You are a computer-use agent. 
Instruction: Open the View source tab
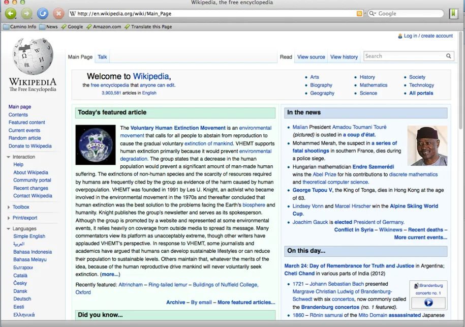pos(311,57)
